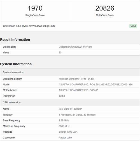Viewport: 140px width, 141px height.
Task: Click the Motherboard value ASUSTeK G634JZ
Action: (78, 90)
